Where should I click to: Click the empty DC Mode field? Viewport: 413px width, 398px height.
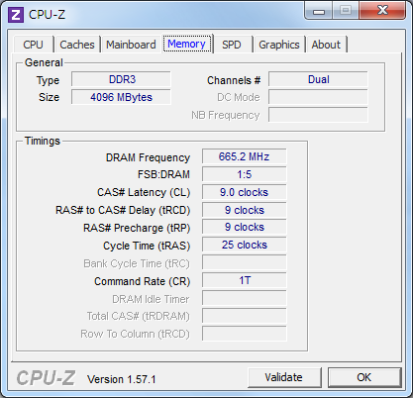click(x=318, y=97)
